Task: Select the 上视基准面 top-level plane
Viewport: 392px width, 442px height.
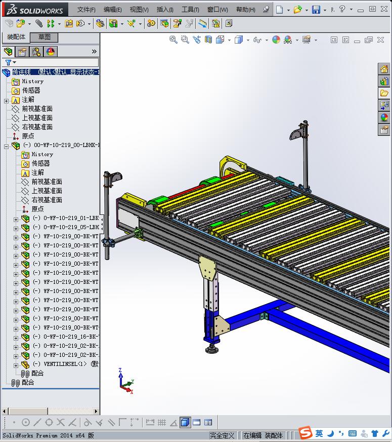Action: click(37, 118)
